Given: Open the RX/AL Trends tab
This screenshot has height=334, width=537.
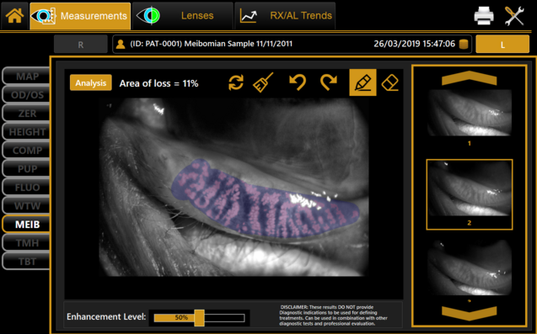Looking at the screenshot, I should point(285,16).
